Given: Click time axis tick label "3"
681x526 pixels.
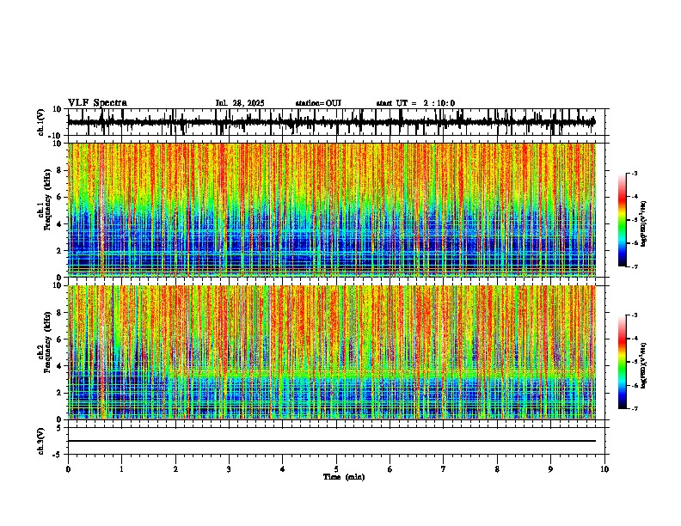Looking at the screenshot, I should point(229,469).
